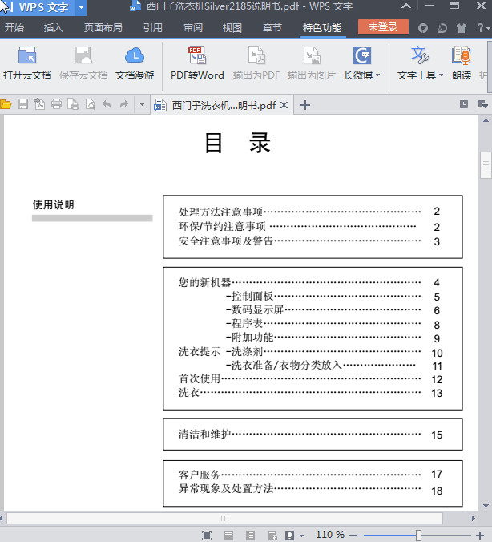Viewport: 492px width, 542px height.
Task: Expand the 长微博 dropdown arrow
Action: click(x=377, y=75)
